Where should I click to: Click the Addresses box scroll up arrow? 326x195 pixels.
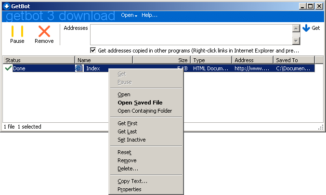pos(296,28)
